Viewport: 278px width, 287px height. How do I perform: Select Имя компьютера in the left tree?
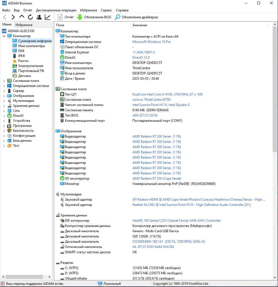(x=31, y=46)
